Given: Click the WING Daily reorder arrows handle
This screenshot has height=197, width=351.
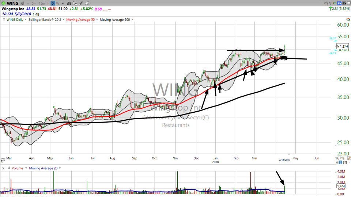Looking at the screenshot, I should (x=4, y=20).
